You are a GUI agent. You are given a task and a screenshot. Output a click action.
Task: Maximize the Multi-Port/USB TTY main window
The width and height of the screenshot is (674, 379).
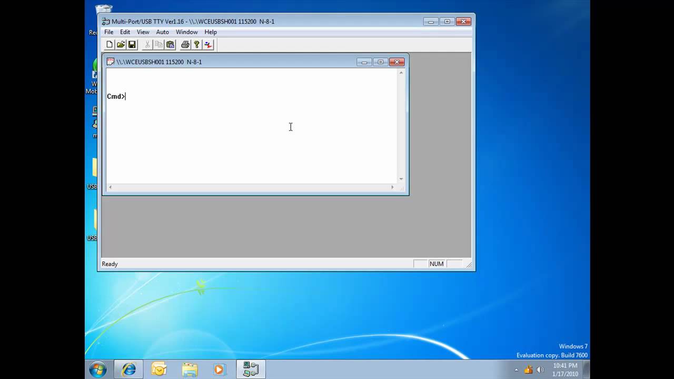(447, 22)
